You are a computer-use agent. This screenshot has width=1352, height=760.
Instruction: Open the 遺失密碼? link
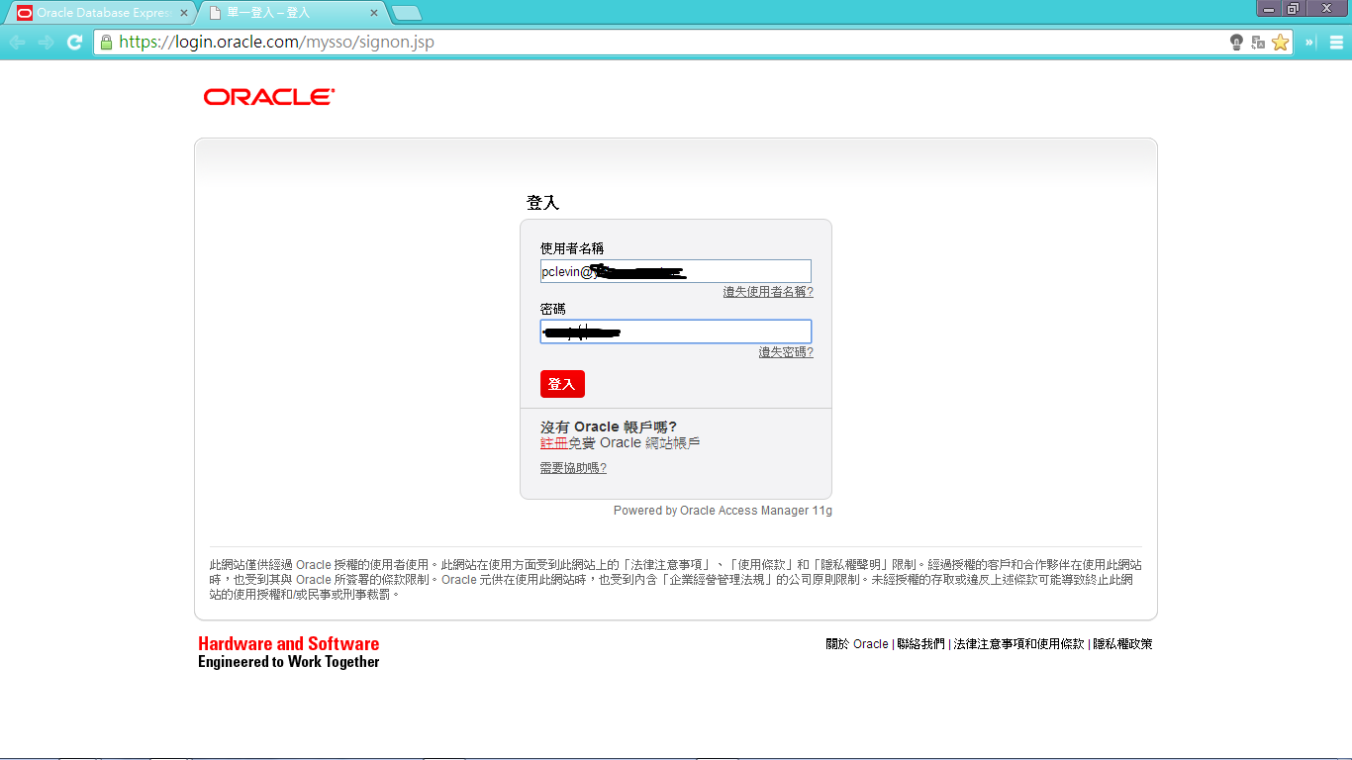[x=786, y=352]
